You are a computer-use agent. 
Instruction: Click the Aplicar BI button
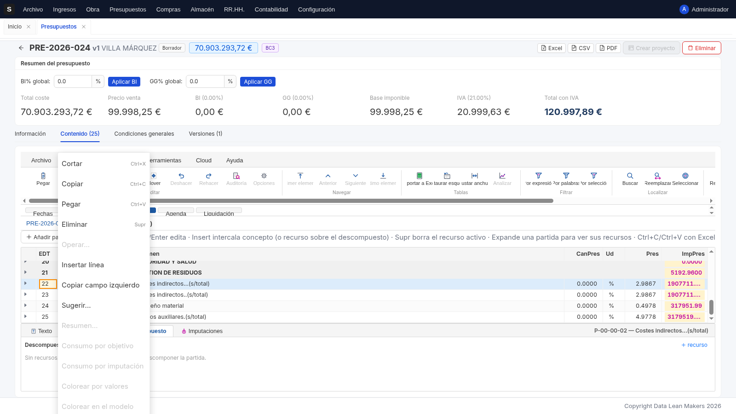(124, 81)
